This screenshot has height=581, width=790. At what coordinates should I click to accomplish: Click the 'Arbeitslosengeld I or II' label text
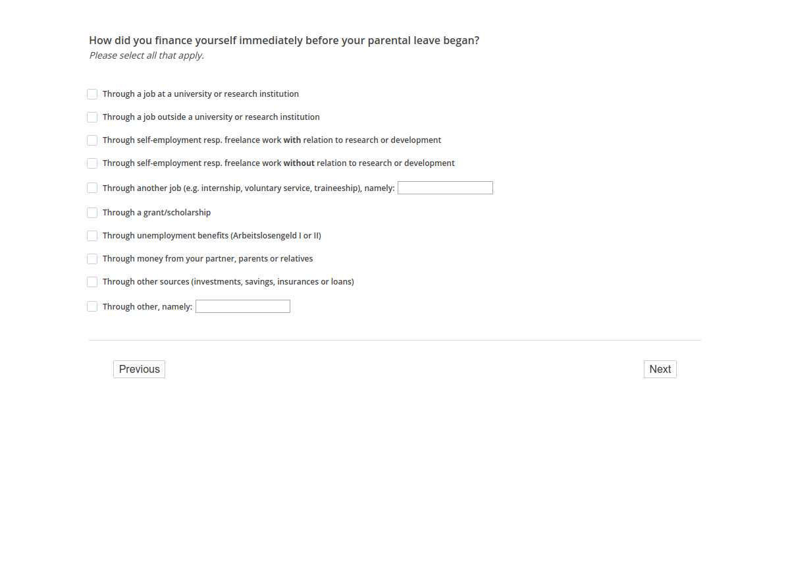(x=276, y=236)
